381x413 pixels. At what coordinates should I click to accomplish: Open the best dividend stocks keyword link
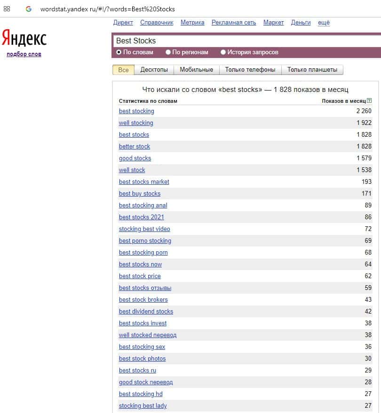(x=146, y=311)
